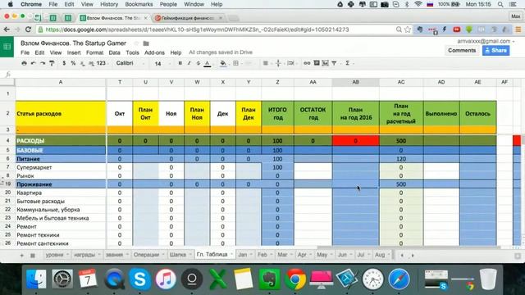
Task: Format as currency with dollar icon
Action: pyautogui.click(x=64, y=63)
